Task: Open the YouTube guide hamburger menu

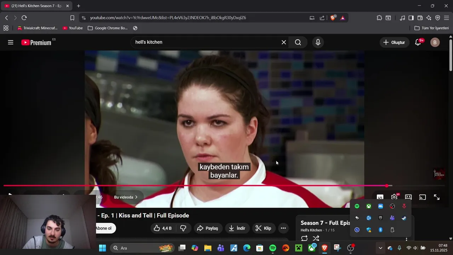Action: (x=11, y=42)
